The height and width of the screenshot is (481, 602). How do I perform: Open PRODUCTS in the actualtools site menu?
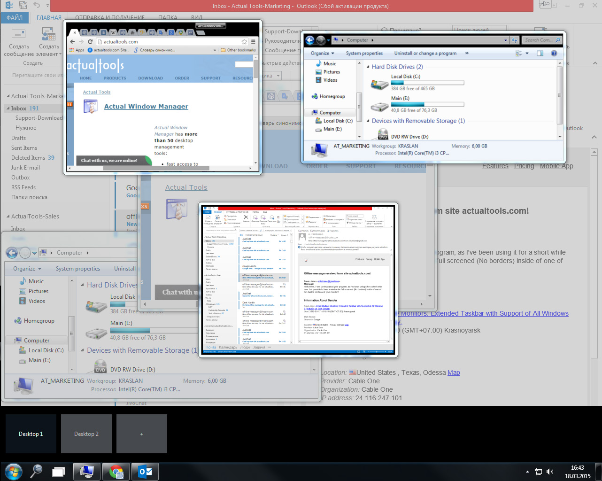pyautogui.click(x=115, y=78)
